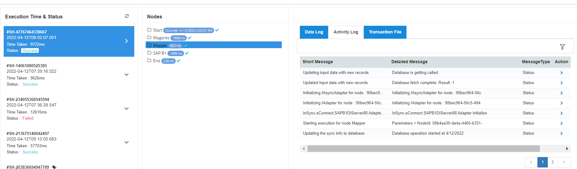
Task: Select the Mapper node in Nodes list
Action: (x=160, y=45)
